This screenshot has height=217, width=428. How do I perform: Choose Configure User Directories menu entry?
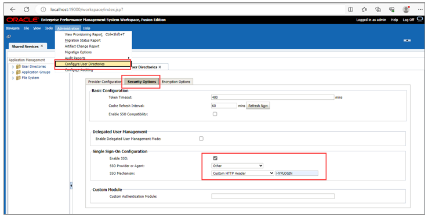(93, 64)
